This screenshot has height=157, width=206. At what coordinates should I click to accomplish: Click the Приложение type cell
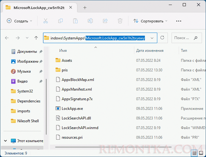(192, 109)
